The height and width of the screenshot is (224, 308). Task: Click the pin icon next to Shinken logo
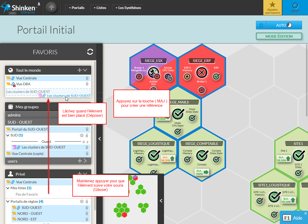tap(39, 4)
